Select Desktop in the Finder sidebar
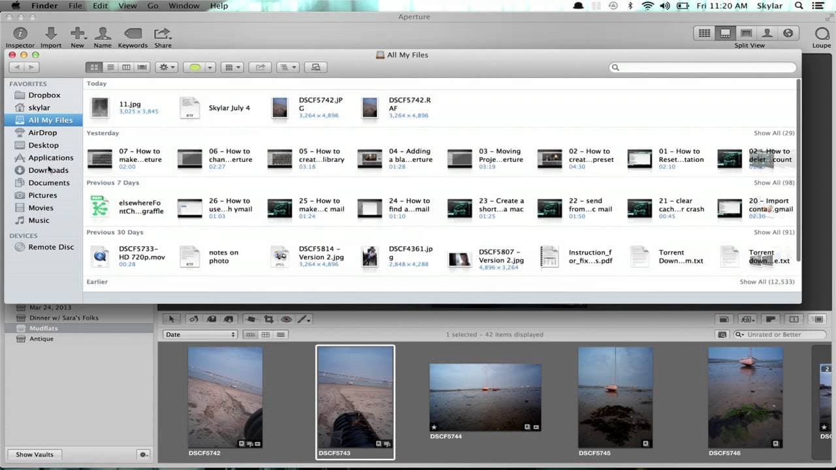836x470 pixels. pos(43,145)
